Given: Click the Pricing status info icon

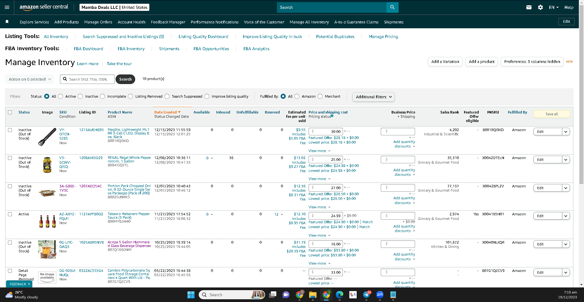Looking at the screenshot, I should pos(332,116).
